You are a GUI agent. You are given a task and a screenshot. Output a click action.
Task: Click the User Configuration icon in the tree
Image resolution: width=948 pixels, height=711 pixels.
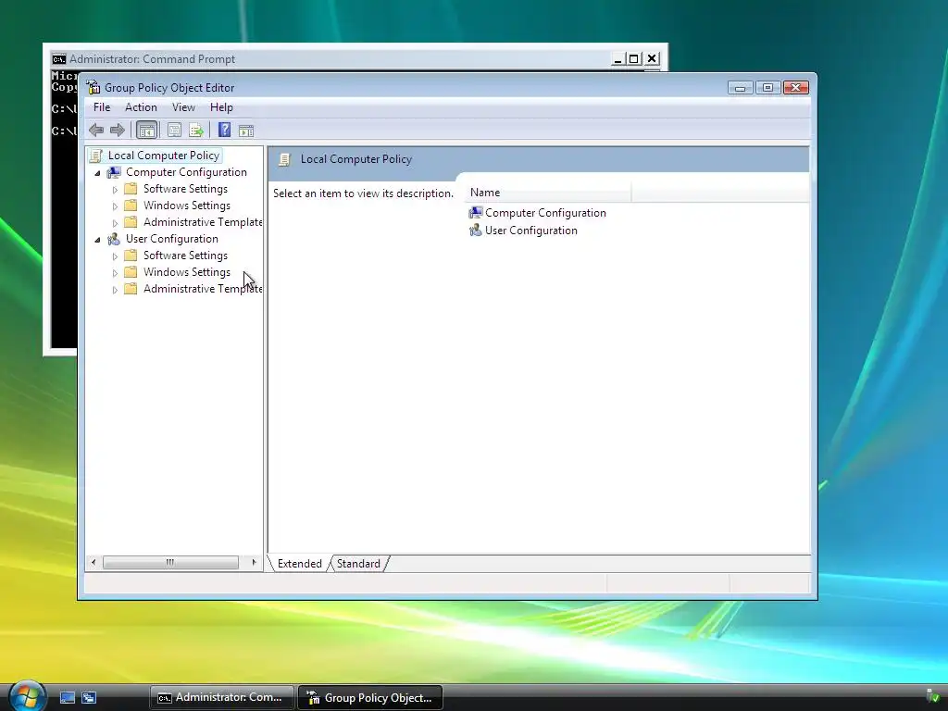click(114, 240)
